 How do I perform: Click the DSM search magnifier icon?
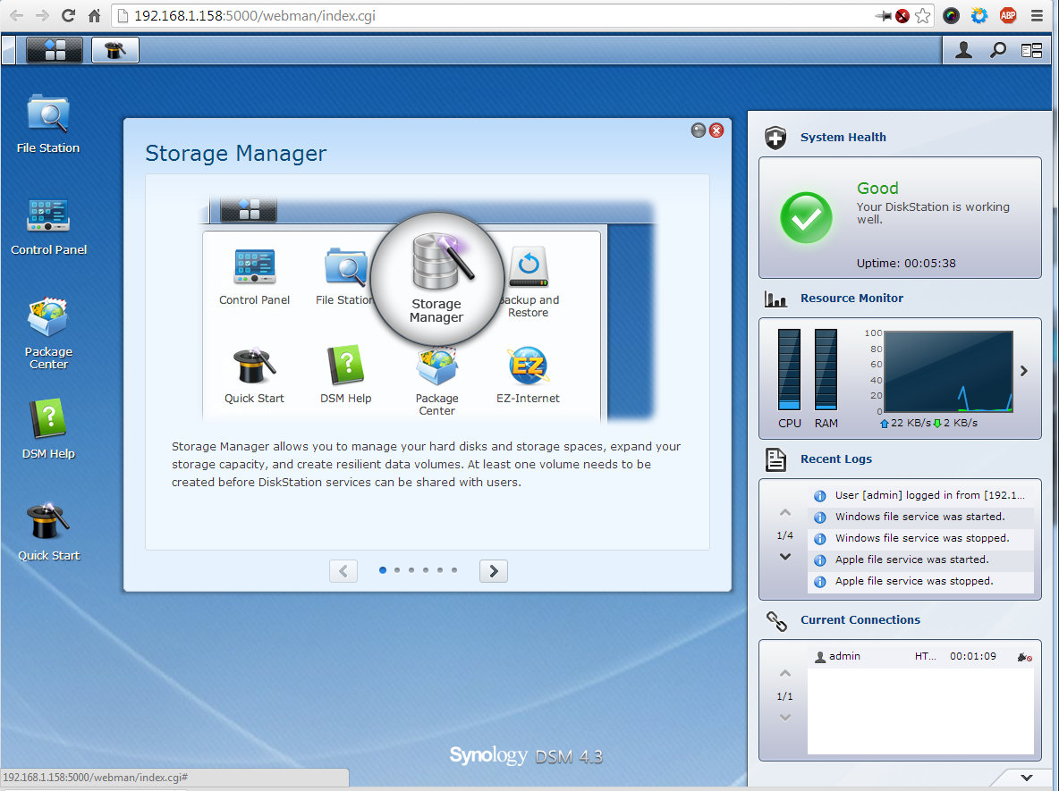pyautogui.click(x=998, y=50)
